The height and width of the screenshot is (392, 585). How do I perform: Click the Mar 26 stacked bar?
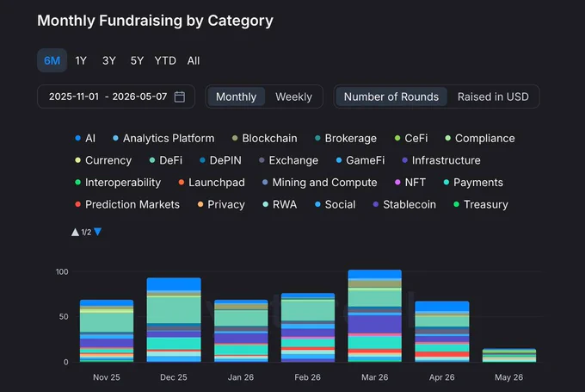[375, 316]
